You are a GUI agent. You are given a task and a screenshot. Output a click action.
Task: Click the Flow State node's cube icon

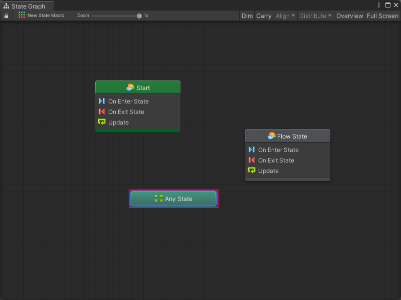[272, 136]
